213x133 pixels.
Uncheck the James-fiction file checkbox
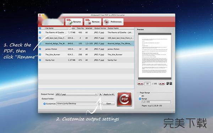(40, 49)
